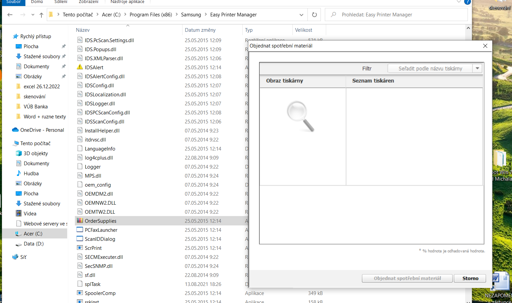Select the PCFaxLauncher application icon
512x303 pixels.
coord(80,230)
